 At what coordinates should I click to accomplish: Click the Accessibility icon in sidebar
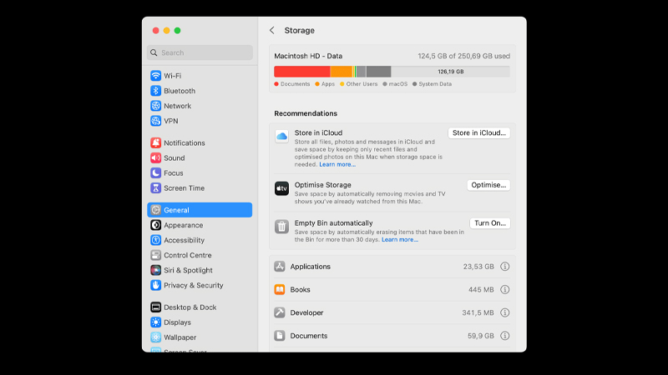(x=156, y=240)
